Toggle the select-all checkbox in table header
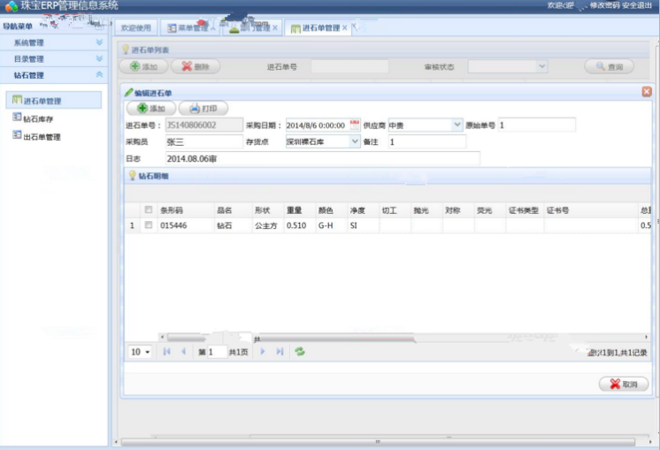This screenshot has height=450, width=660. 149,210
